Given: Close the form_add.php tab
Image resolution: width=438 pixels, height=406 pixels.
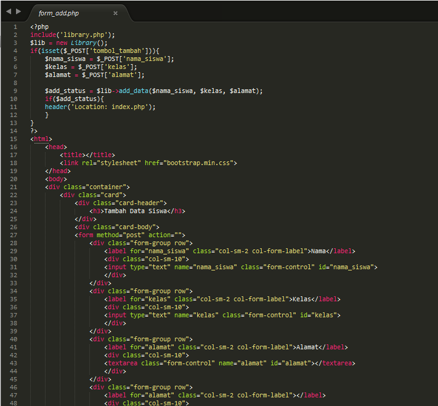Looking at the screenshot, I should coord(115,13).
